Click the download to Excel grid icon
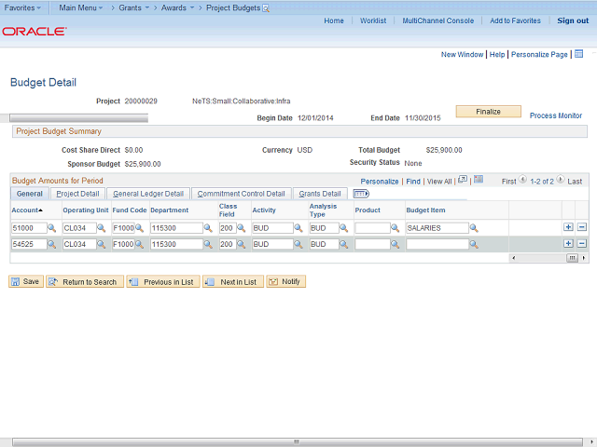Viewport: 597px width, 447px height. tap(479, 180)
